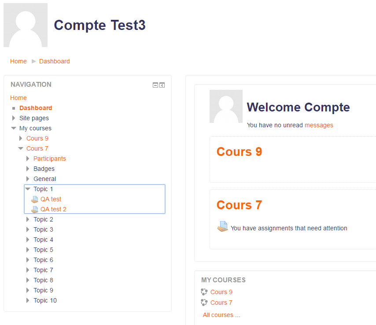
Task: Click the QA test 2 assignment icon
Action: (35, 209)
